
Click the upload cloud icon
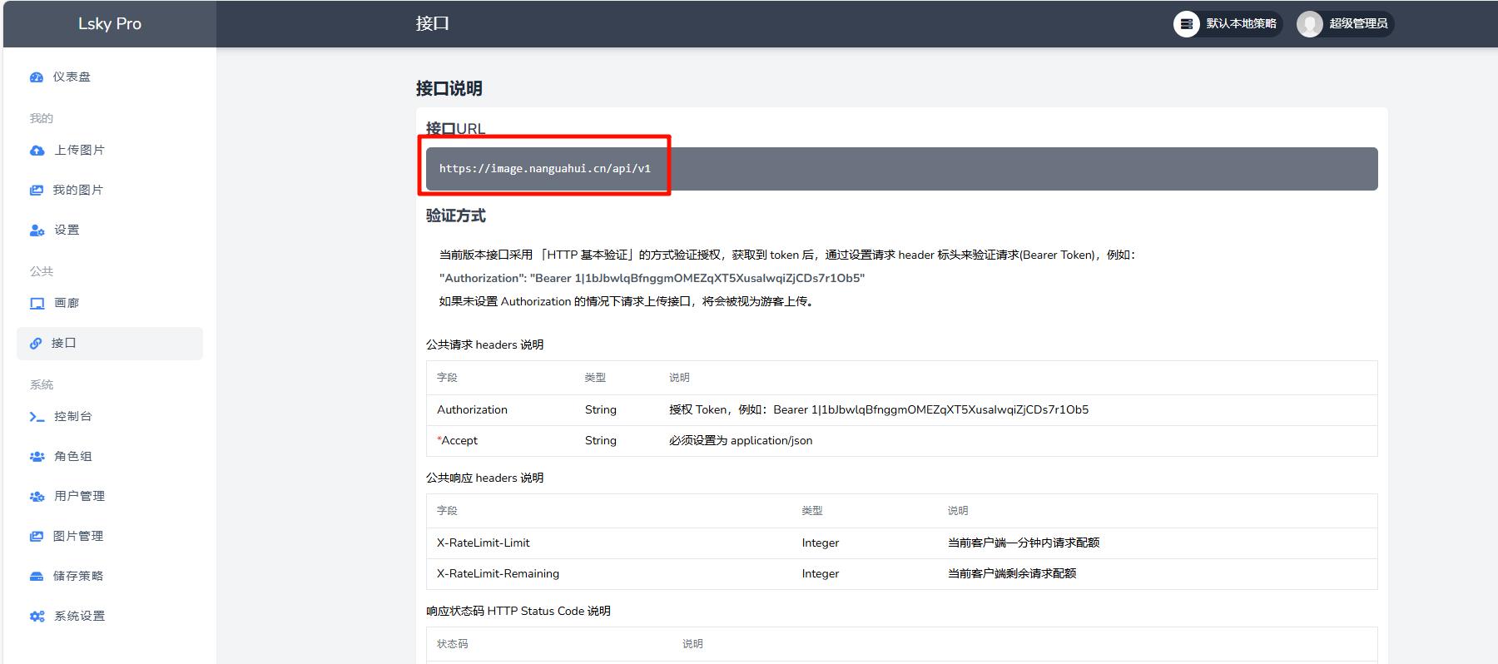click(x=37, y=151)
